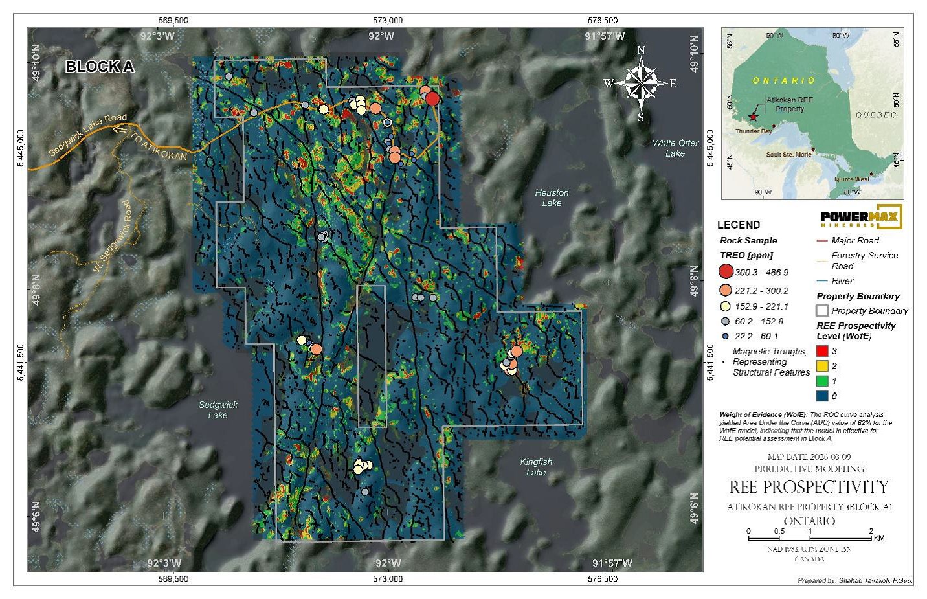Select the pale yellow 152.9 - 221.1 legend circle
927x599 pixels.
click(726, 306)
